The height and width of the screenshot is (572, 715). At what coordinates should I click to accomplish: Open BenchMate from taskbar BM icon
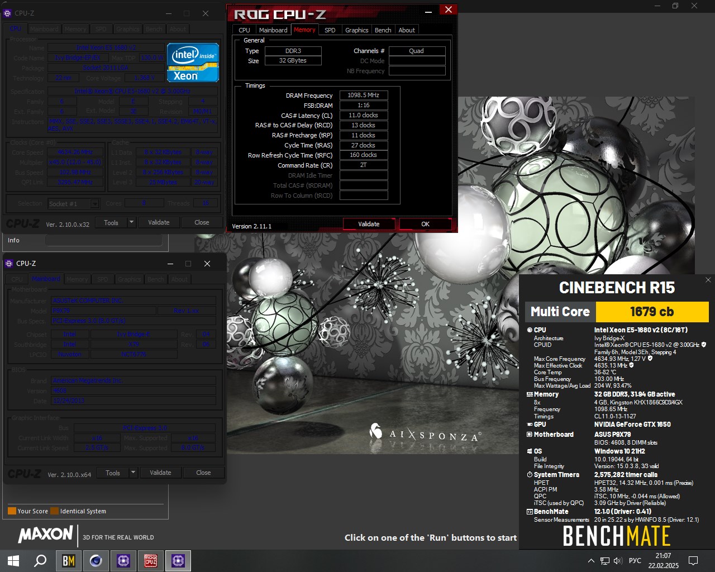[69, 561]
